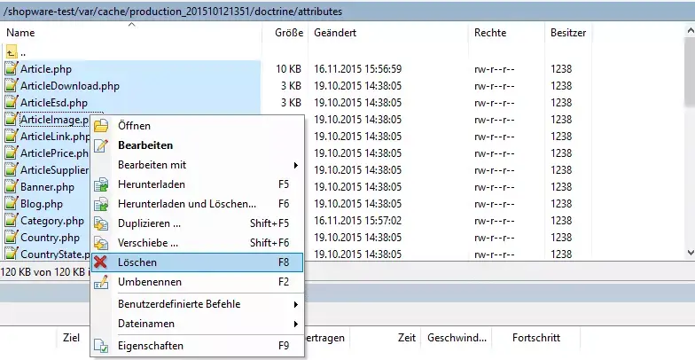
Task: Select Verschiebe from the context menu
Action: pos(148,243)
